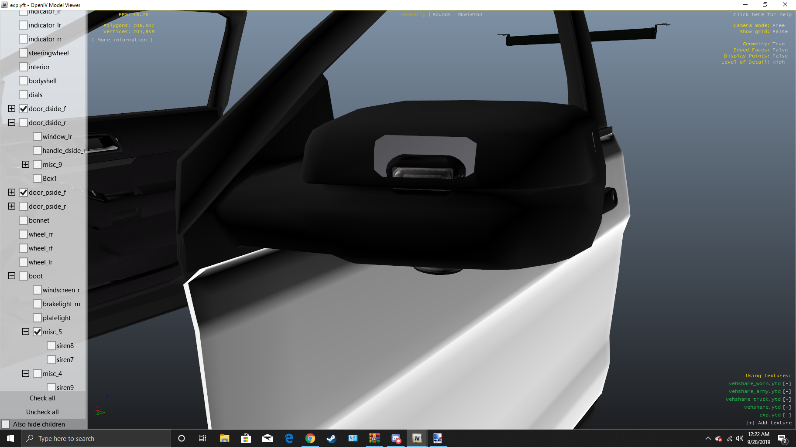Collapse the boot tree node
Screen dimensions: 796x447
[x=12, y=276]
